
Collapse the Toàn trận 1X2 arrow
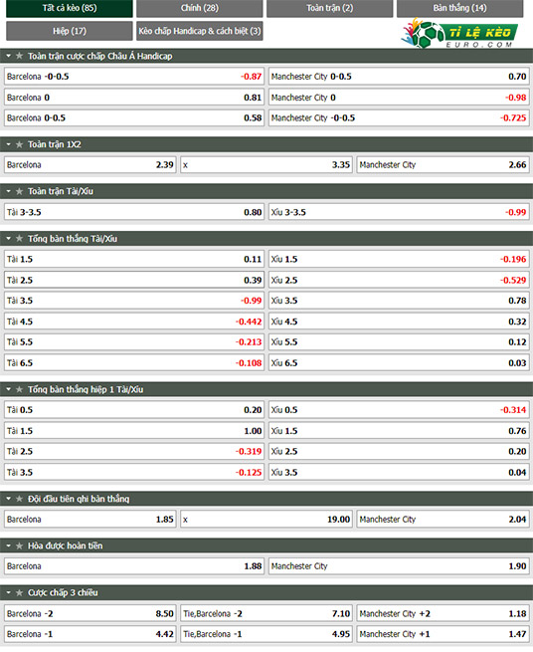tap(8, 144)
